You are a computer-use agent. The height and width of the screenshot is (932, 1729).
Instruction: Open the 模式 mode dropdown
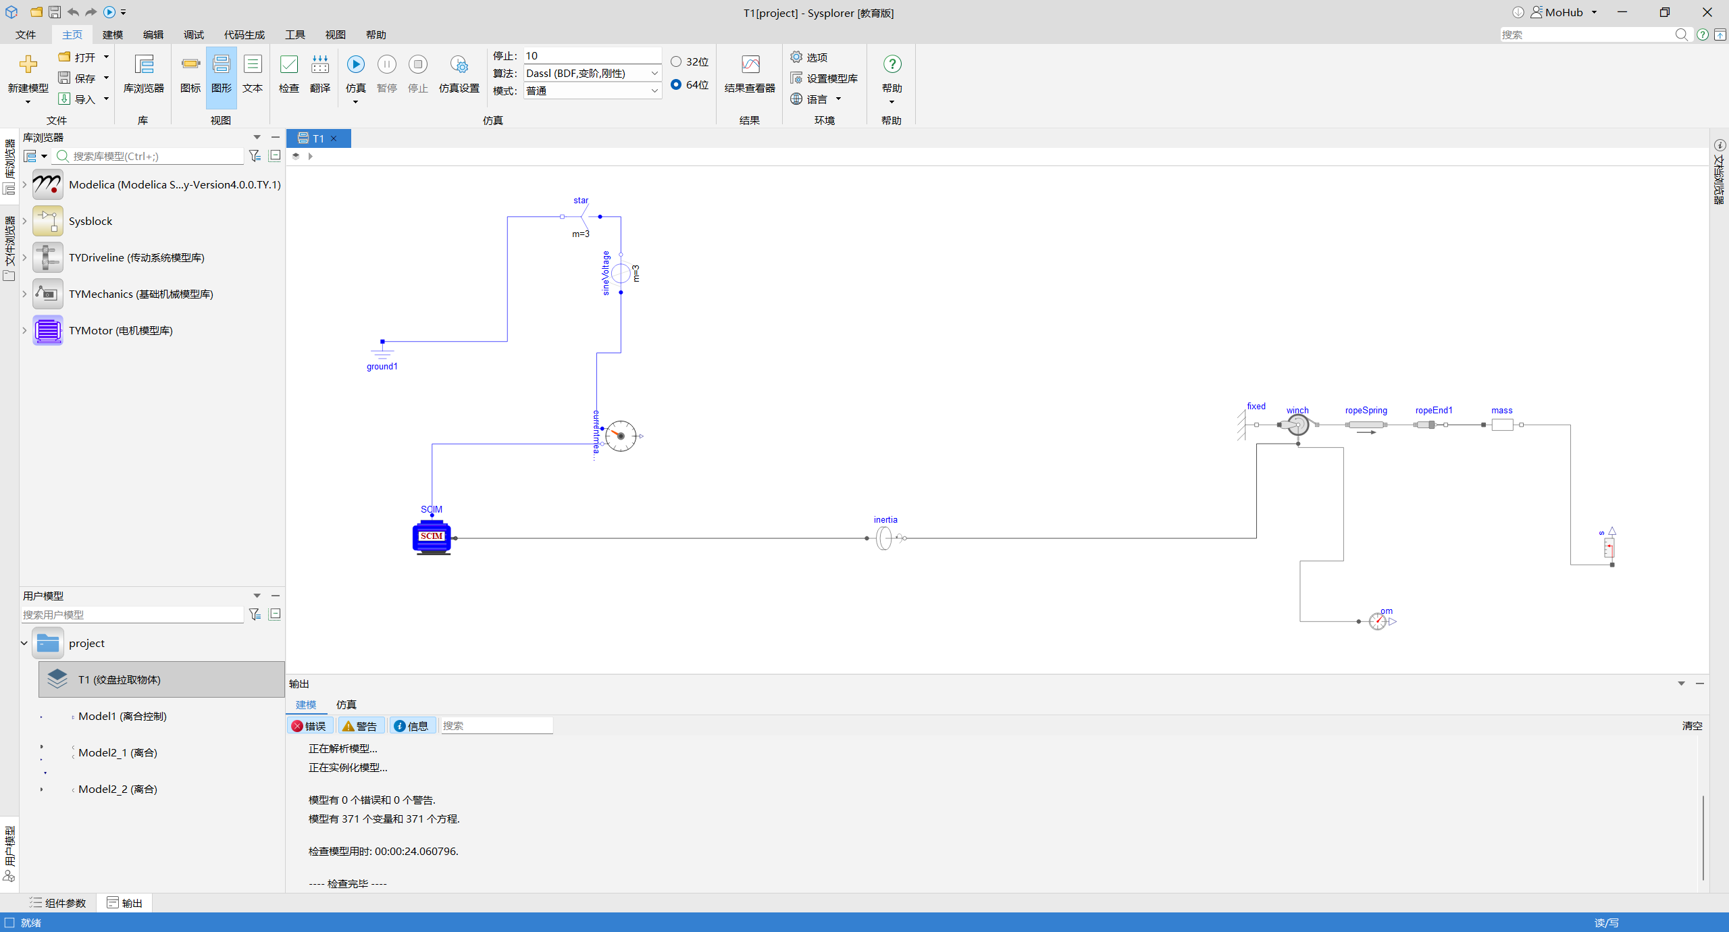point(592,90)
